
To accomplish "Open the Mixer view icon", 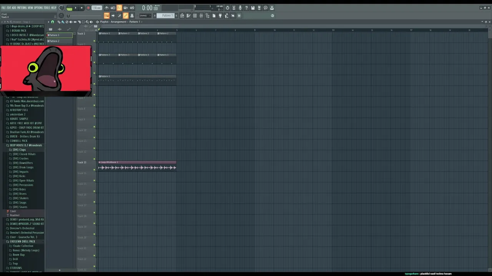I will point(201,16).
